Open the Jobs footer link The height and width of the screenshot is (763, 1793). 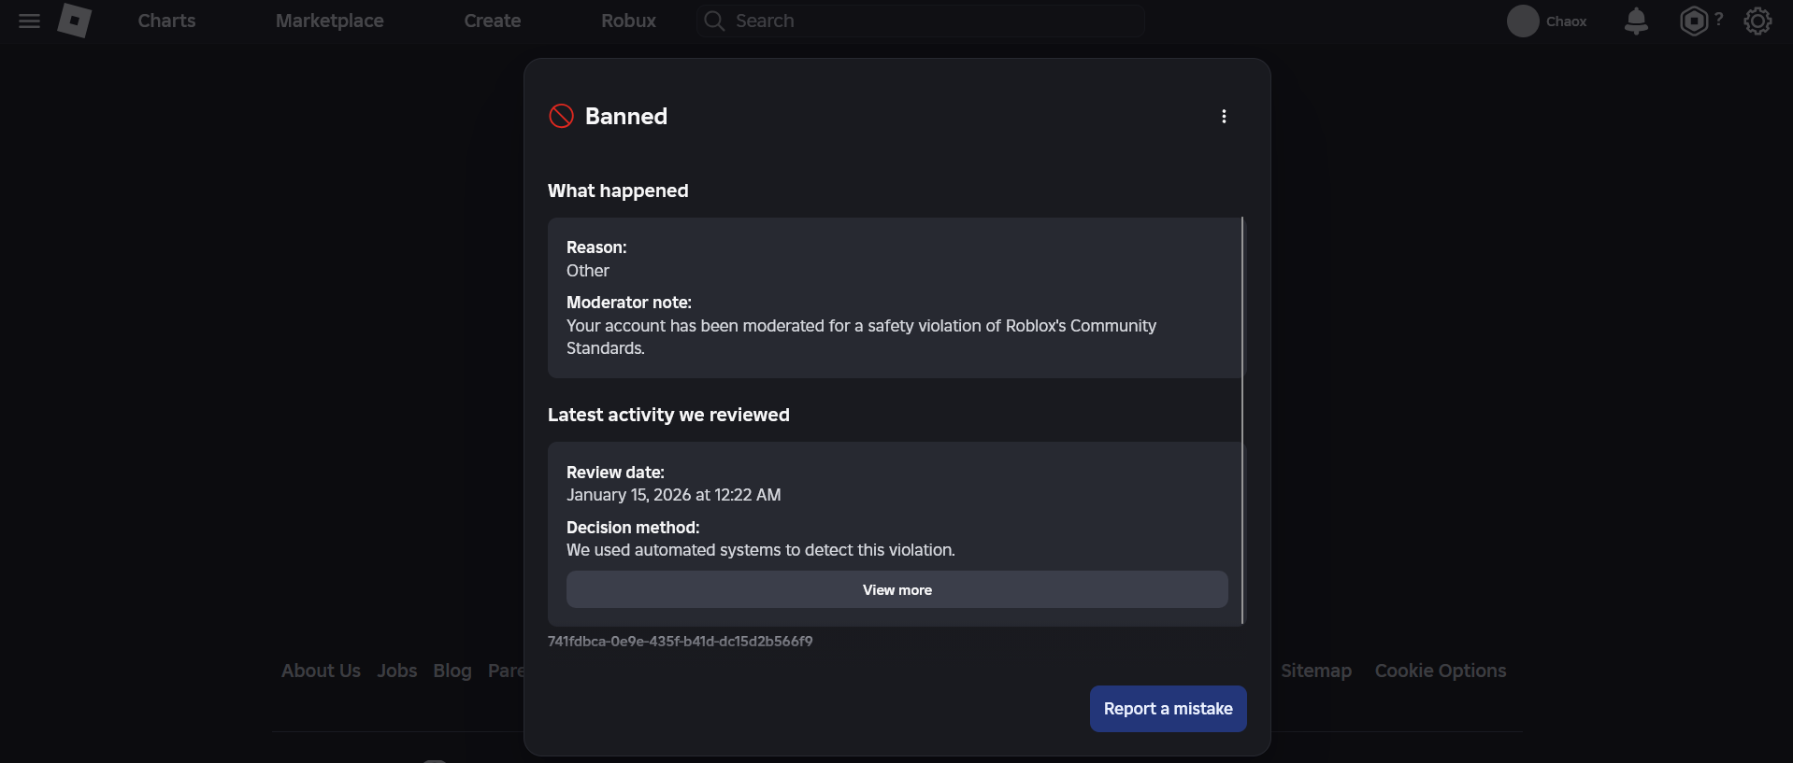pos(397,671)
